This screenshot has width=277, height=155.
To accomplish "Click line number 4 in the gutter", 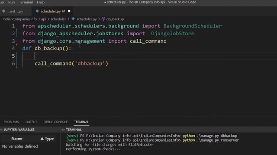I will [13, 48].
